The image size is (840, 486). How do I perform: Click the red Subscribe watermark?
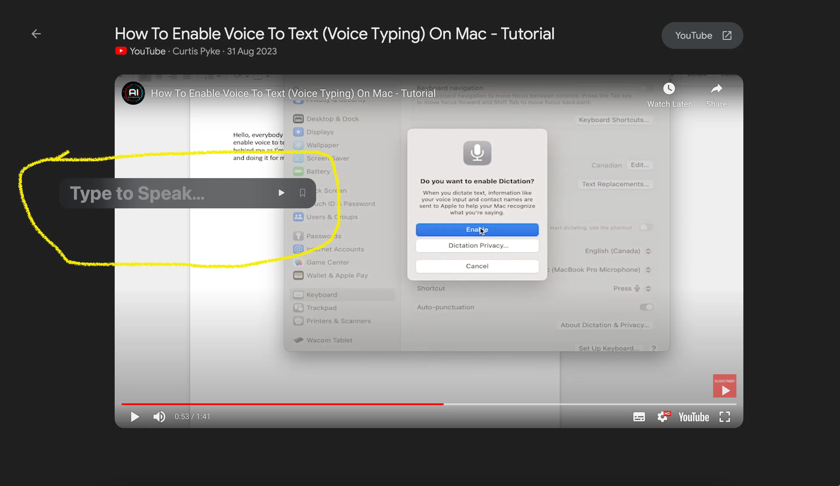724,386
